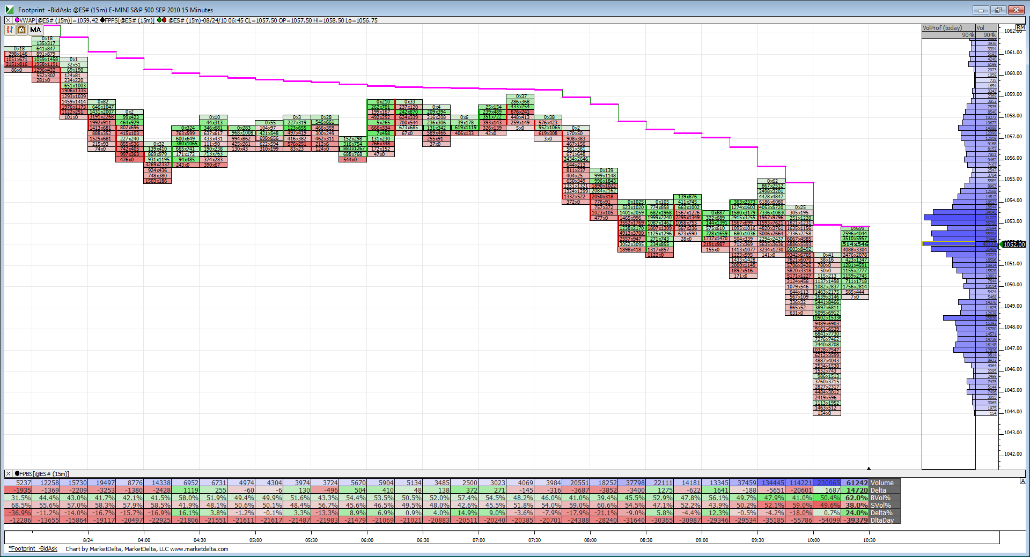Click delta cell 14720

(x=856, y=491)
